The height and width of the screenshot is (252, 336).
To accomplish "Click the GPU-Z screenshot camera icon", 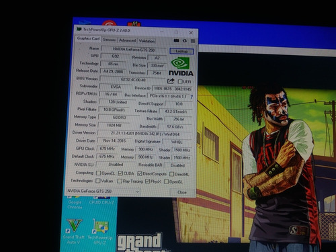I will click(176, 40).
